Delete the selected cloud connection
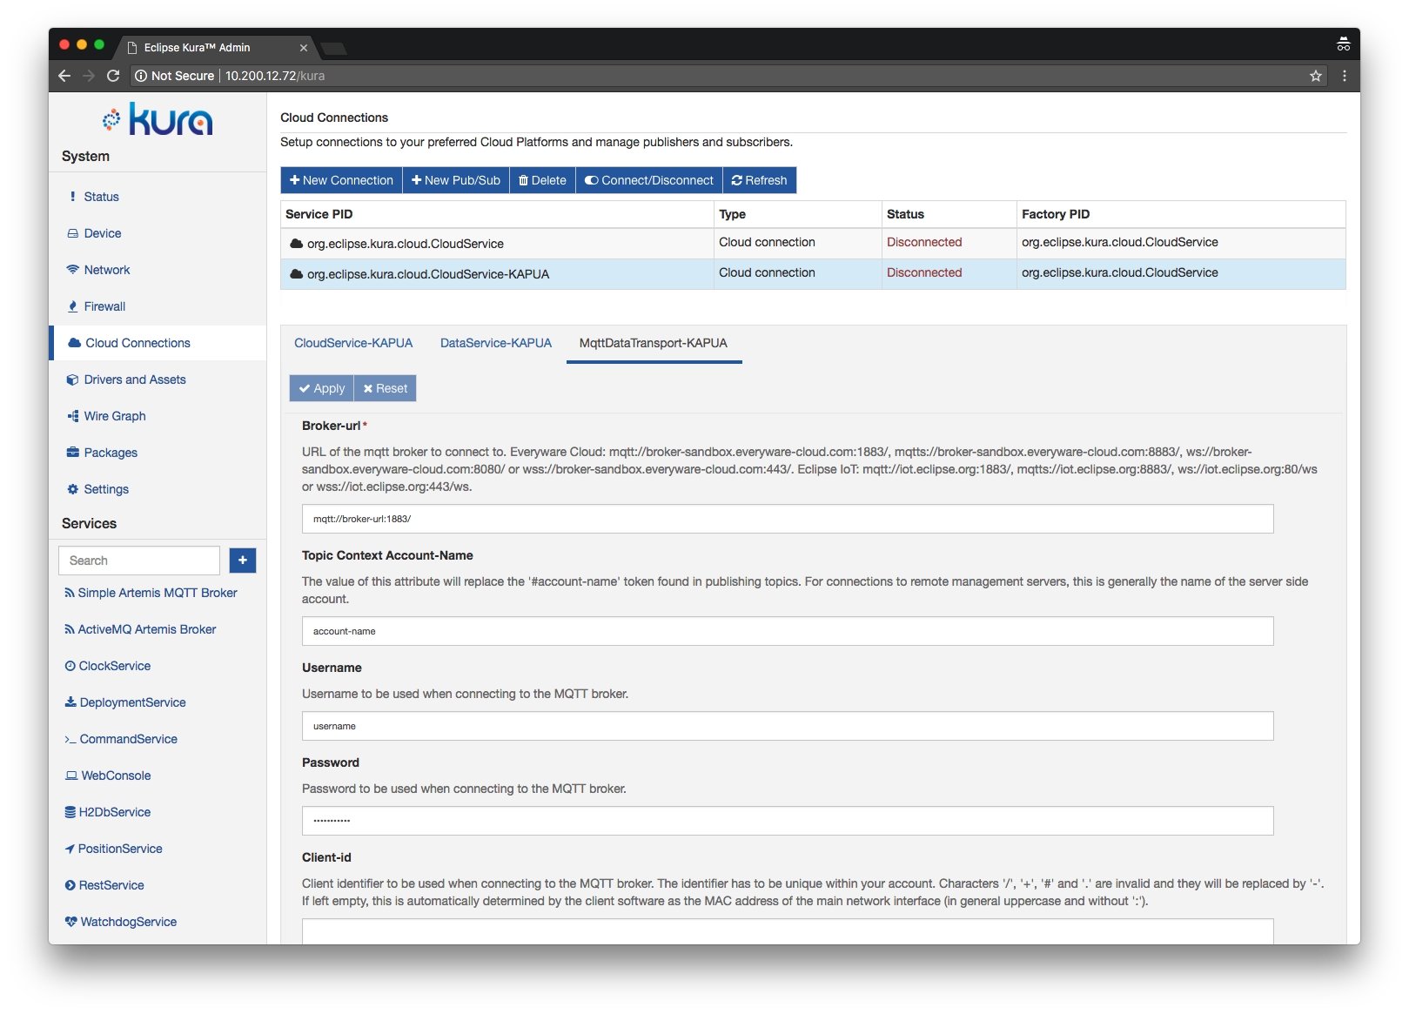The height and width of the screenshot is (1014, 1409). [x=542, y=180]
